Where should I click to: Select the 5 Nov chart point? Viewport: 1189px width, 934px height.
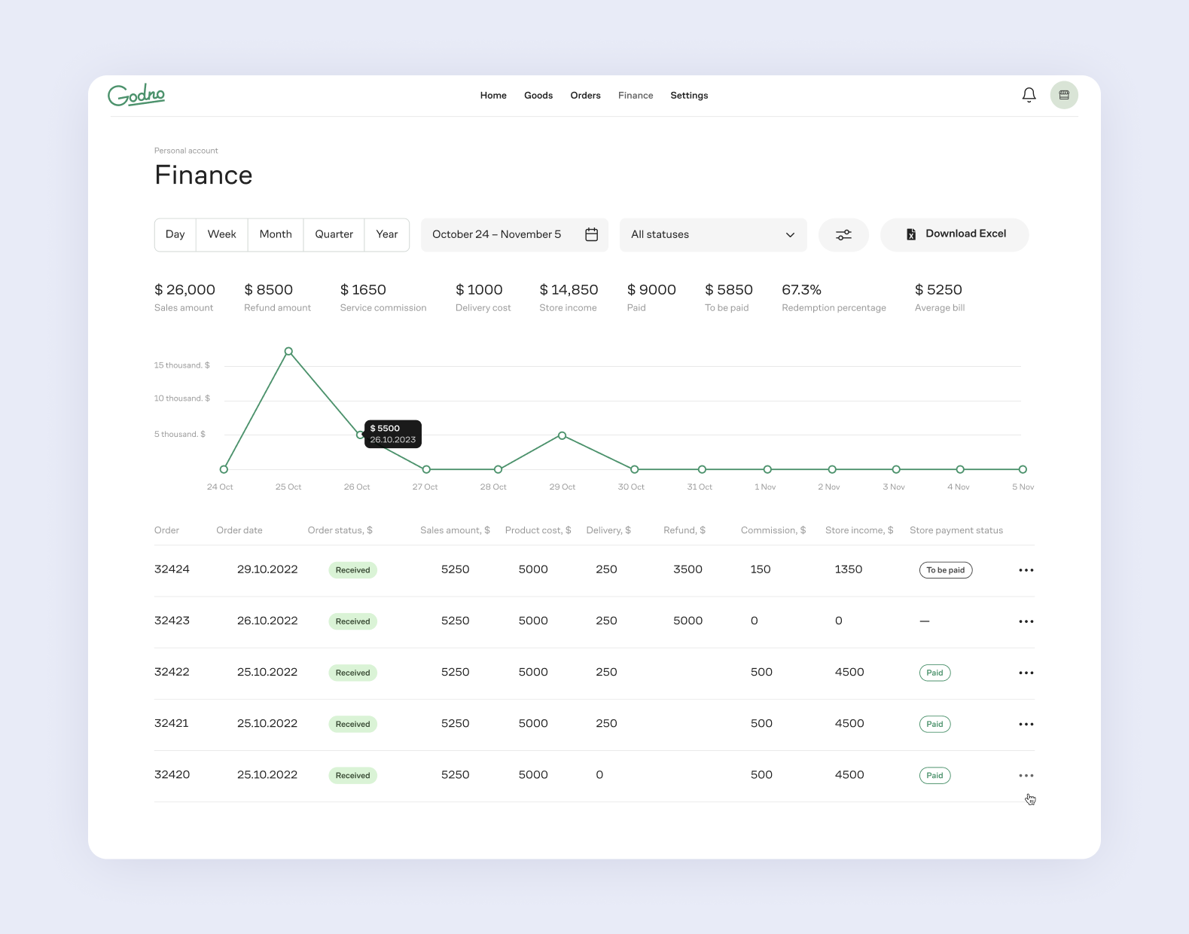tap(1023, 469)
